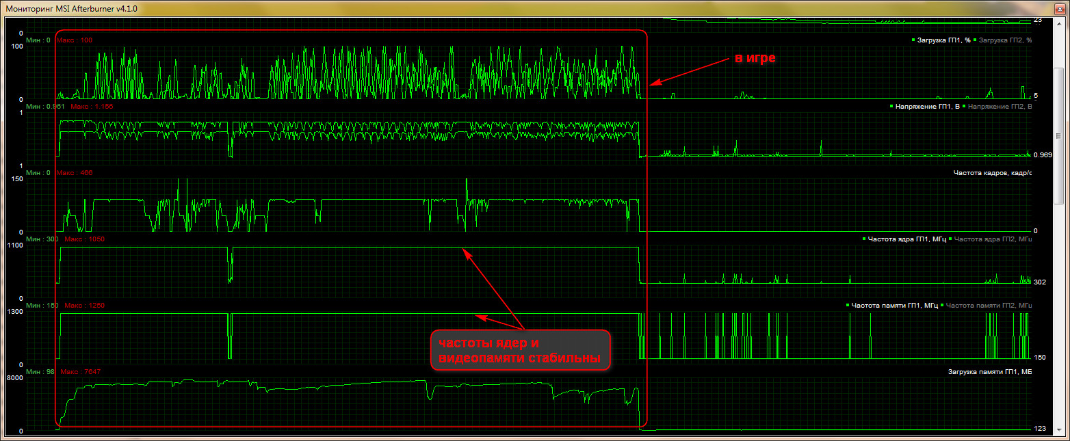Viewport: 1070px width, 441px height.
Task: Click the 'Макс : 1050' core clock value
Action: tap(84, 239)
